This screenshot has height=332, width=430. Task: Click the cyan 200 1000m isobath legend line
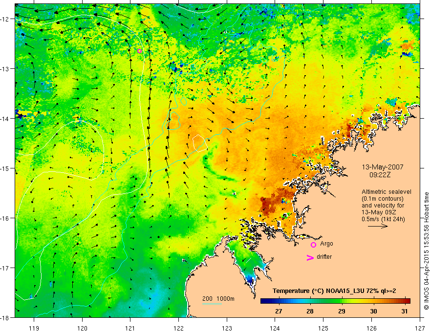212,304
